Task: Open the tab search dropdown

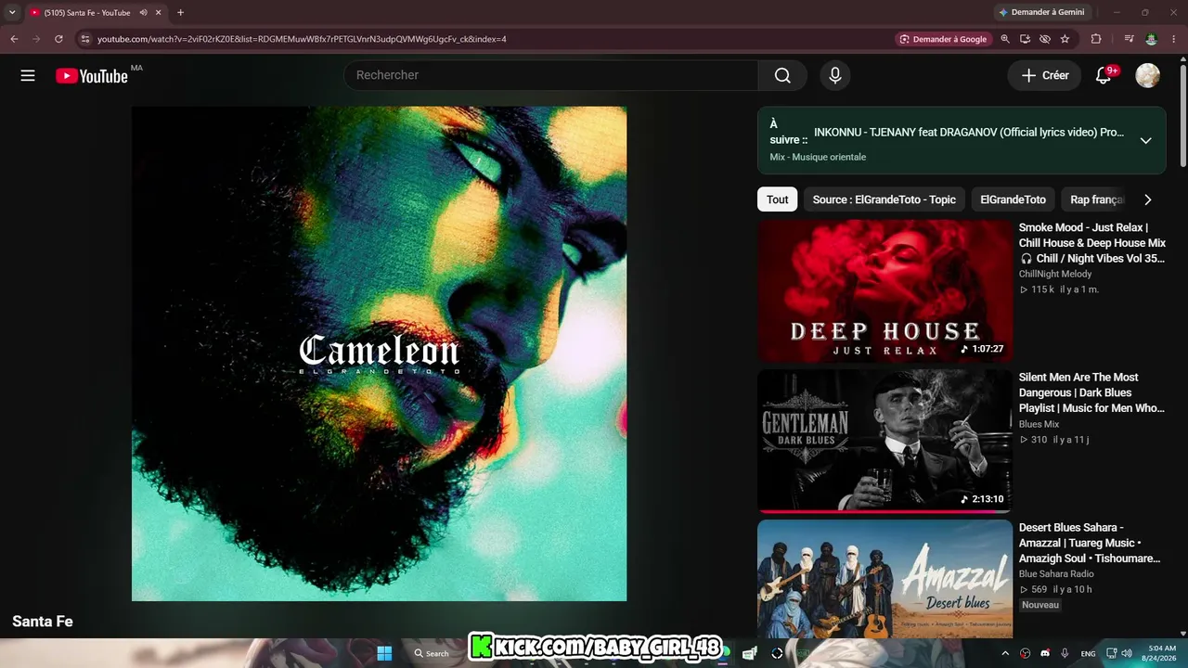Action: coord(12,13)
